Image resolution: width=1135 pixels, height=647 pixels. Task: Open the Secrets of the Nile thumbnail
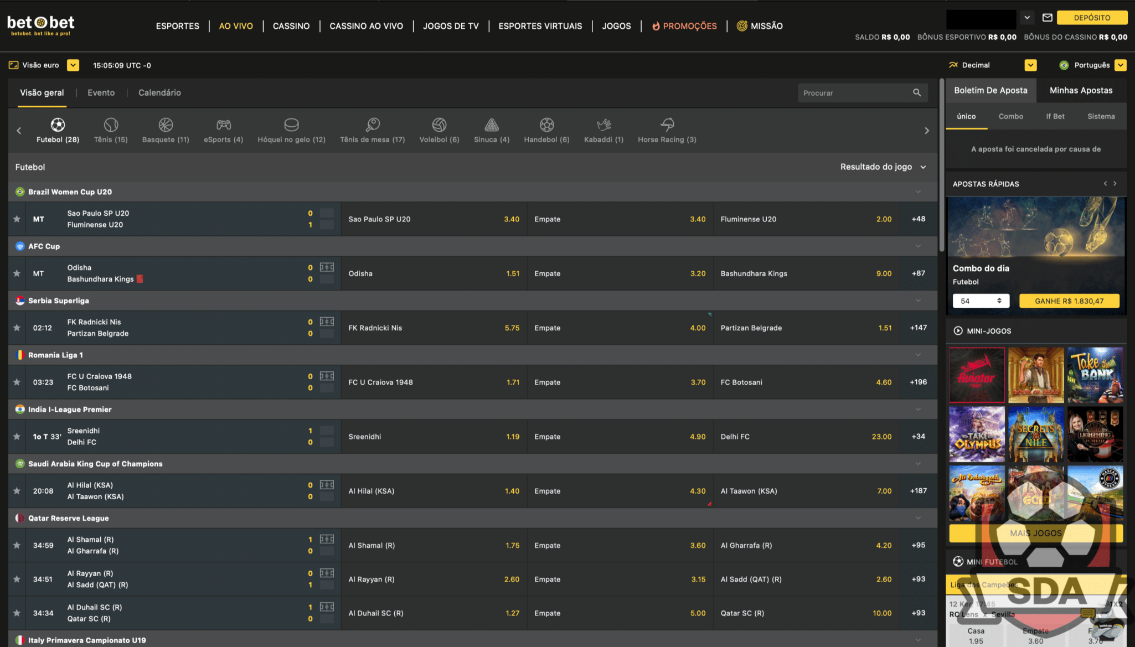pos(1036,434)
